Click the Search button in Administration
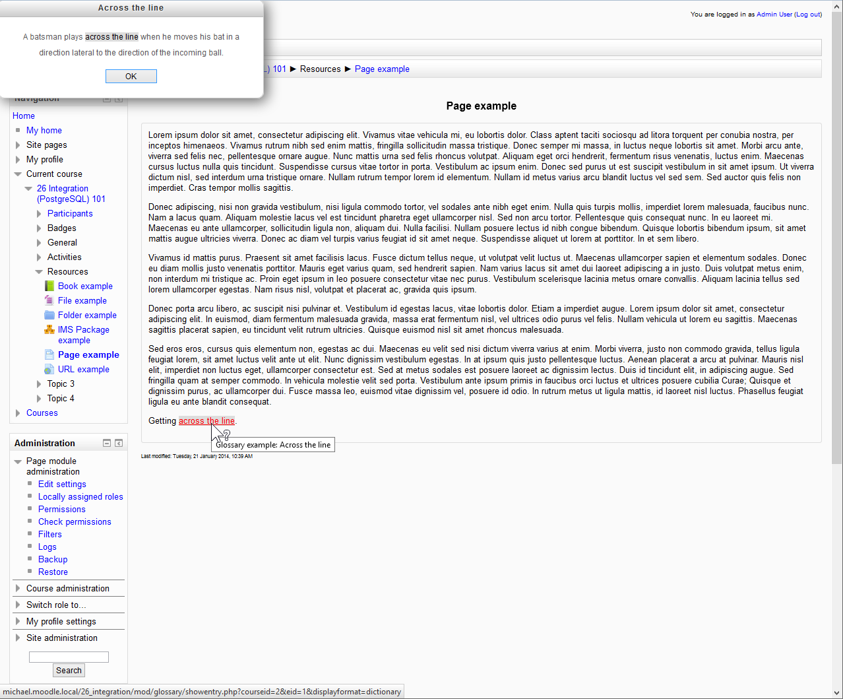 coord(69,670)
